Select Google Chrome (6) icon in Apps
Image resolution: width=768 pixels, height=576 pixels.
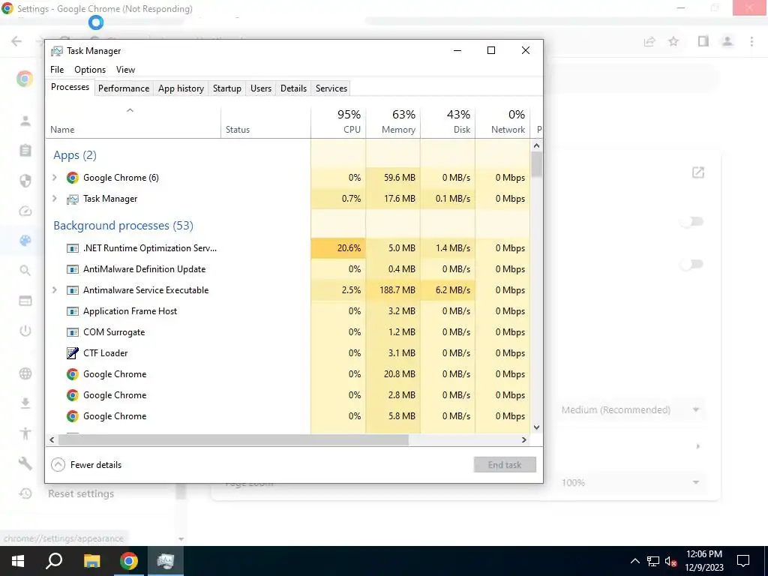coord(73,177)
